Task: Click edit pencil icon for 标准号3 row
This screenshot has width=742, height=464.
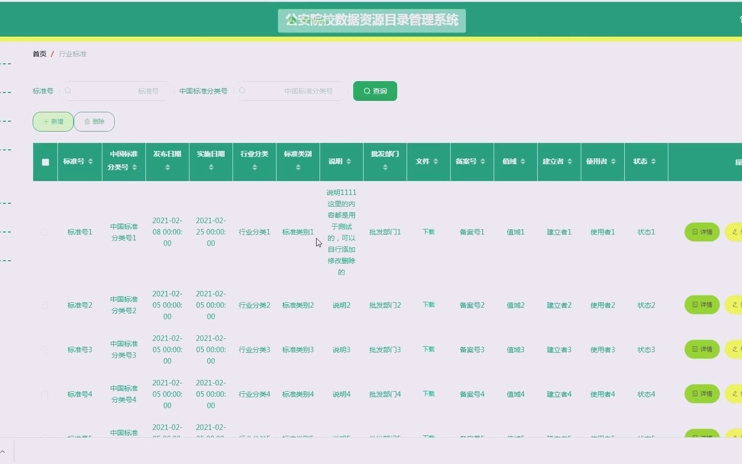Action: coord(735,349)
